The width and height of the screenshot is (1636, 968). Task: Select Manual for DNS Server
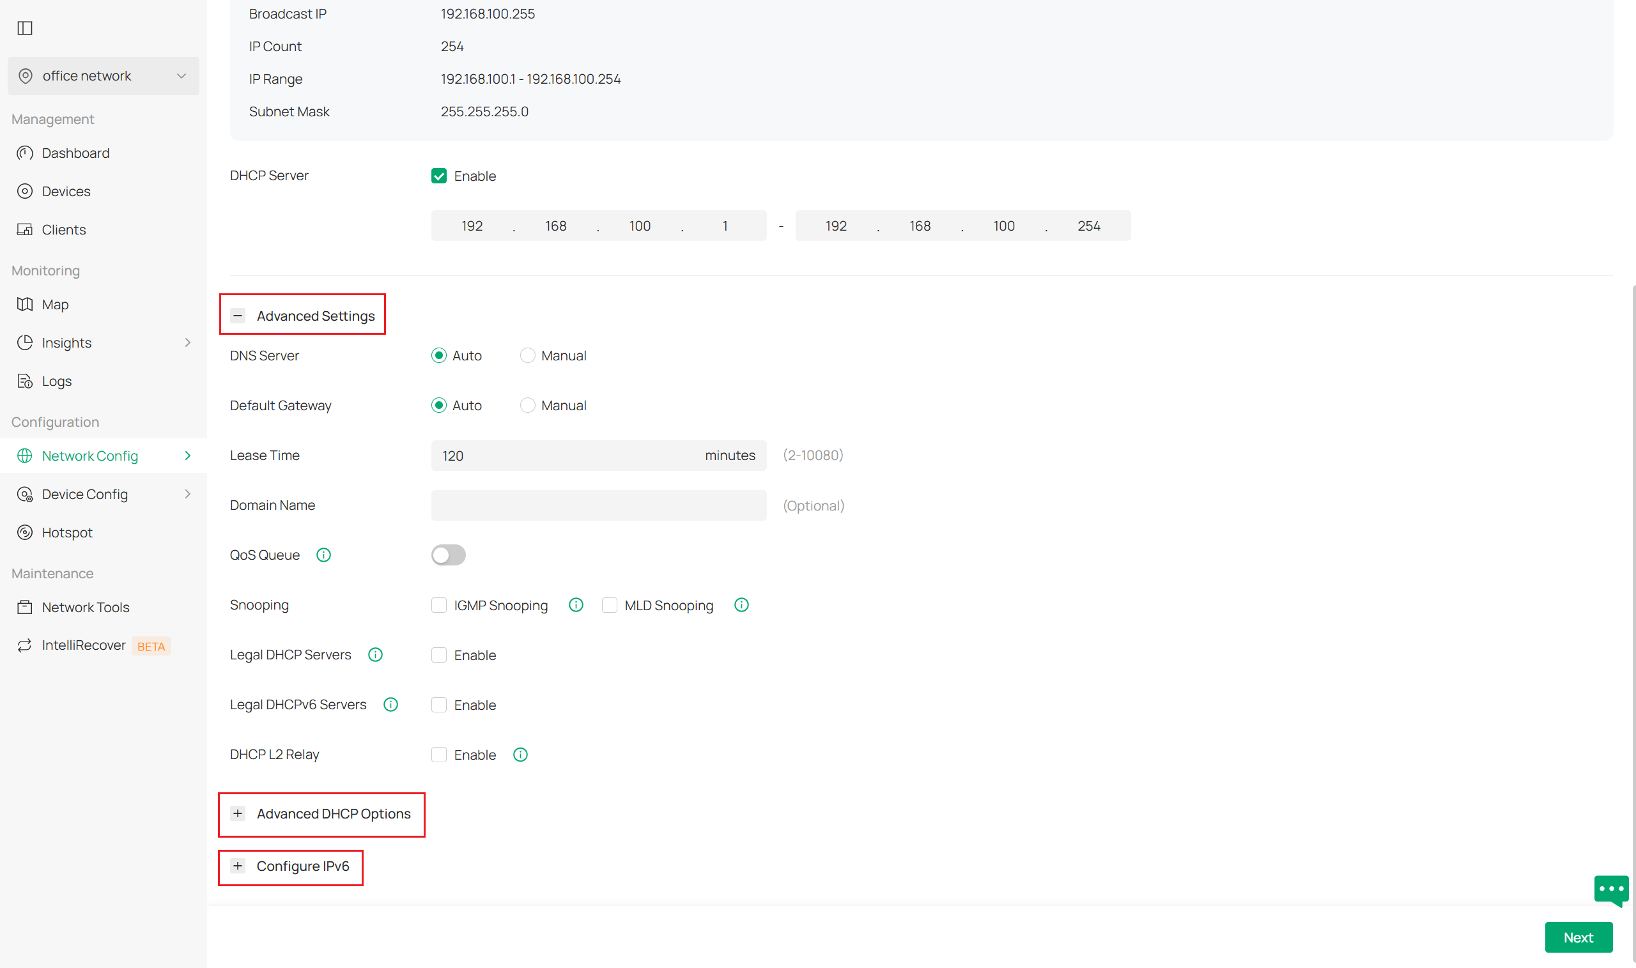coord(528,355)
